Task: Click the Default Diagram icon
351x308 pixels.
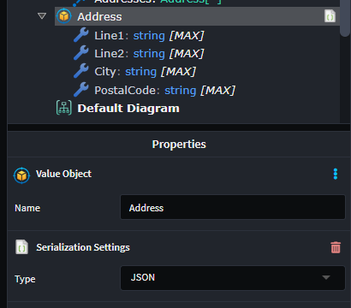Action: (64, 108)
